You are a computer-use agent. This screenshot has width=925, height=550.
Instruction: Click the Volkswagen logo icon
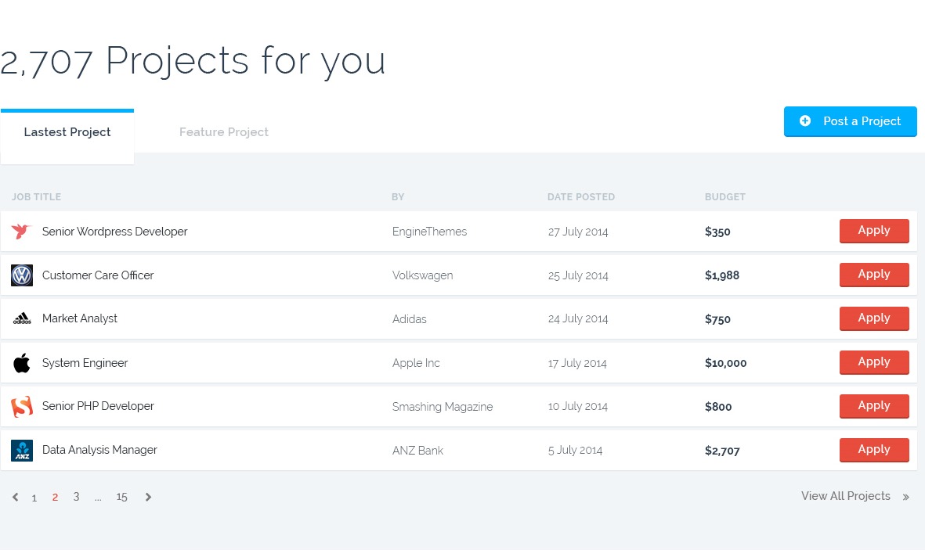(22, 275)
